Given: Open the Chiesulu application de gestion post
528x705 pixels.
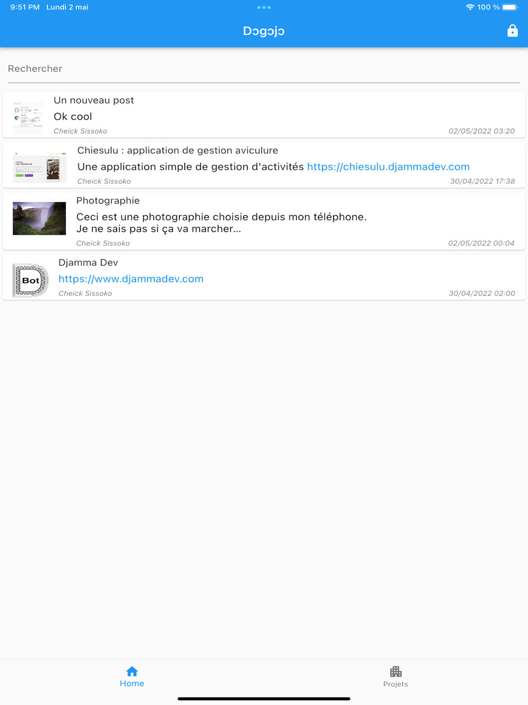Looking at the screenshot, I should 264,165.
